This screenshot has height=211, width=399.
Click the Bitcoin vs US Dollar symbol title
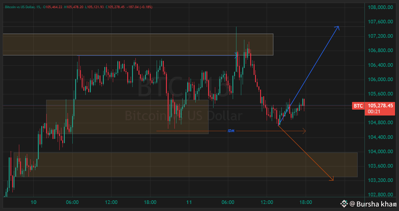(x=20, y=7)
